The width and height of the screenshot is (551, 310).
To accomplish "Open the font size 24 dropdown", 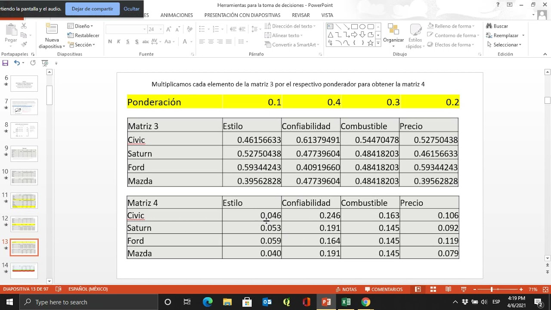I will point(161,29).
